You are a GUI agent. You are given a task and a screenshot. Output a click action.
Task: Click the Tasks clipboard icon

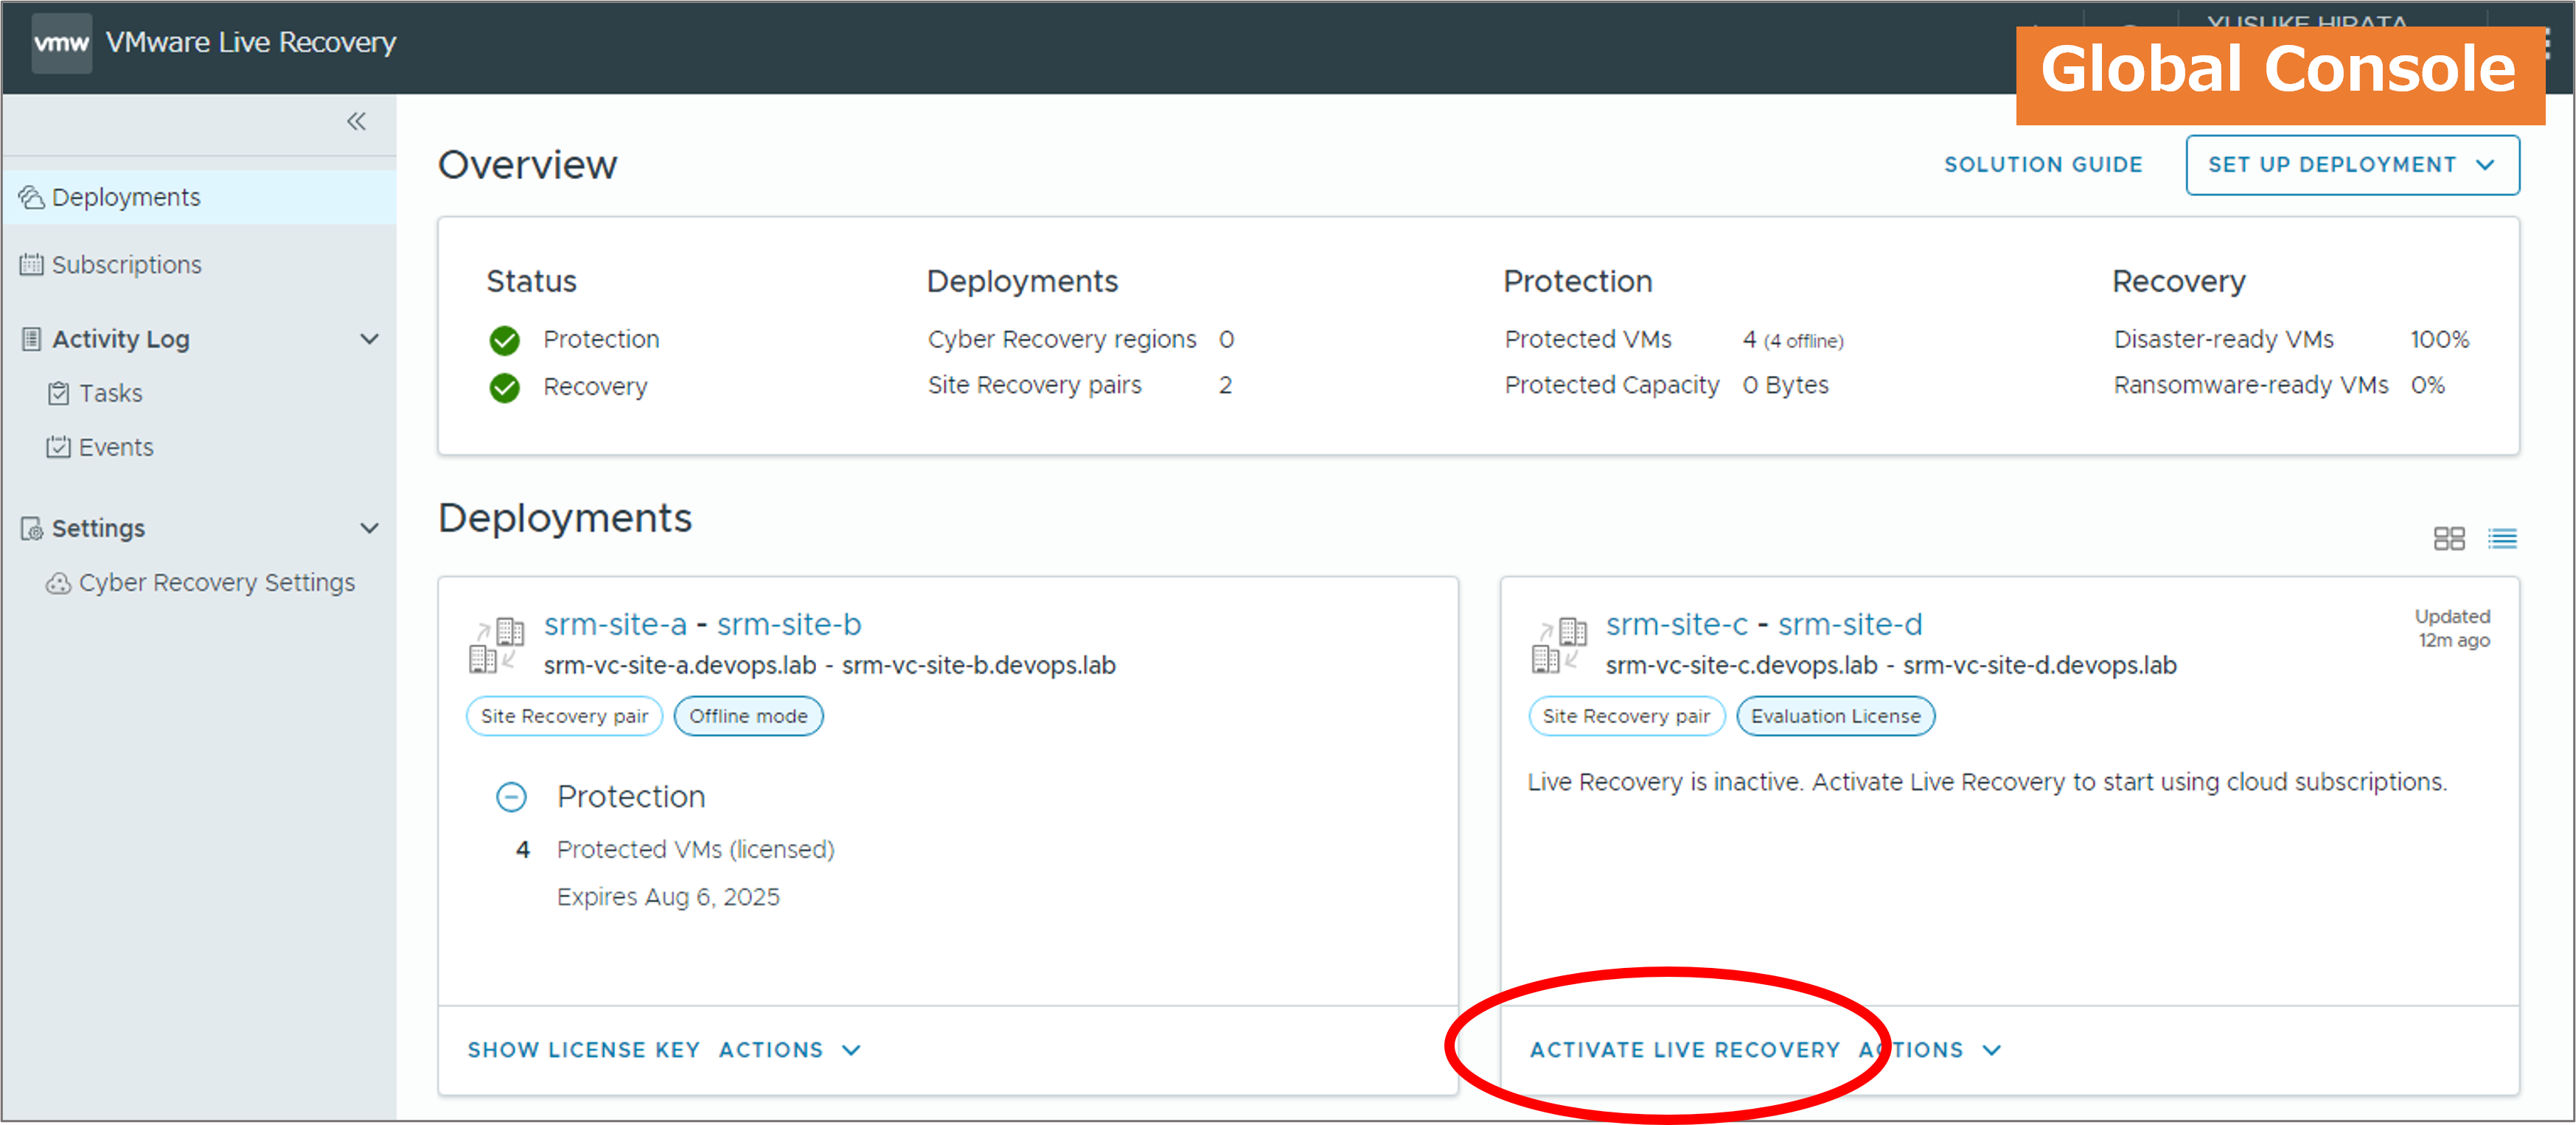pos(59,394)
